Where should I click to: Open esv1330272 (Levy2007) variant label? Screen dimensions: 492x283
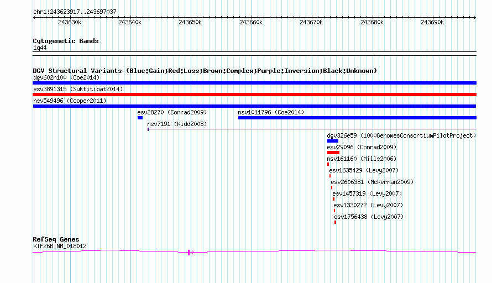point(368,205)
